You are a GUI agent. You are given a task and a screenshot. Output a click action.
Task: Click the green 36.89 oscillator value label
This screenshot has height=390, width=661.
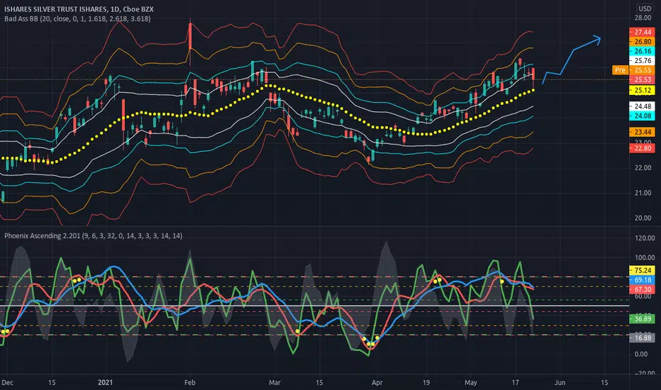pyautogui.click(x=642, y=319)
